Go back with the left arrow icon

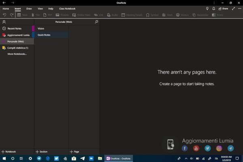4,3
